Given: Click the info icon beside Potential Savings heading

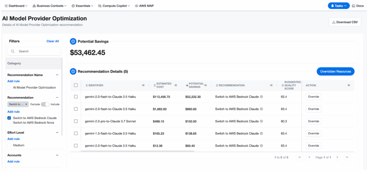Looking at the screenshot, I should (x=73, y=41).
